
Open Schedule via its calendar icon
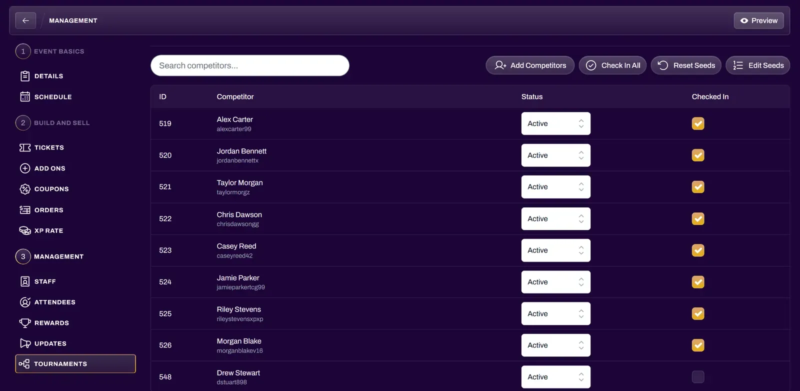pyautogui.click(x=25, y=97)
